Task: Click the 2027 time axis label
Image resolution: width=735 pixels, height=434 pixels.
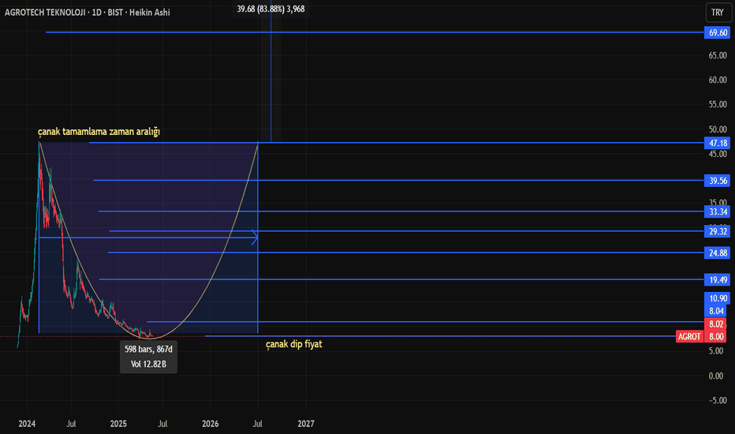Action: (306, 424)
